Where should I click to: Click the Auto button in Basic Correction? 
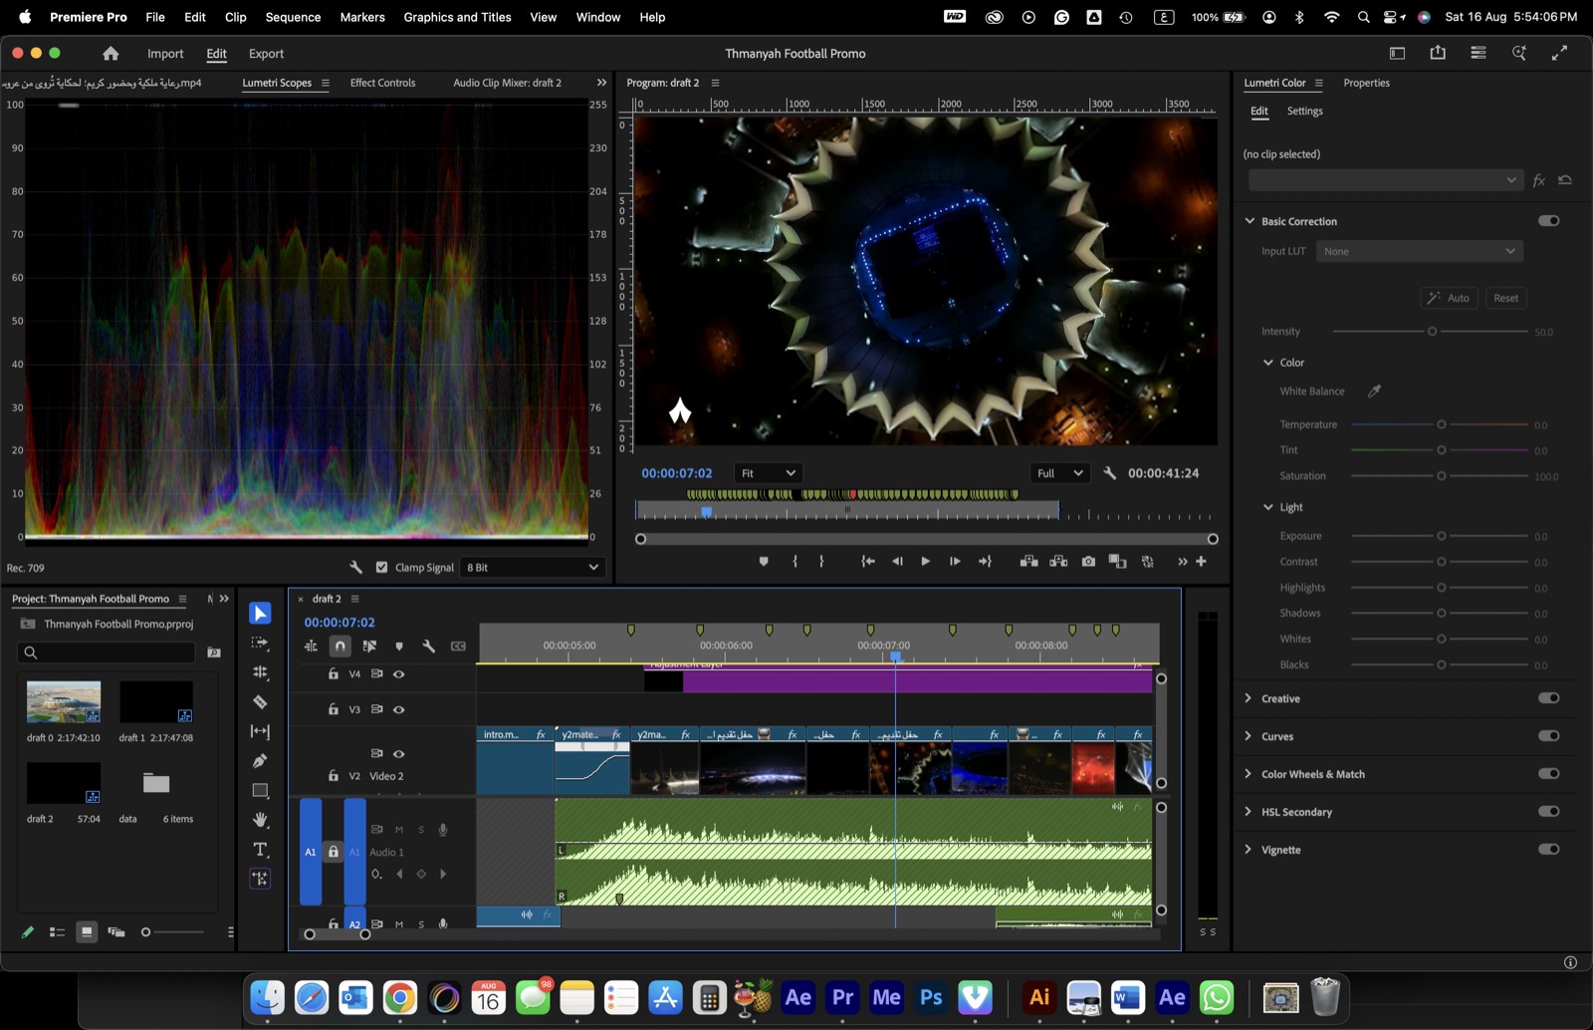1449,298
